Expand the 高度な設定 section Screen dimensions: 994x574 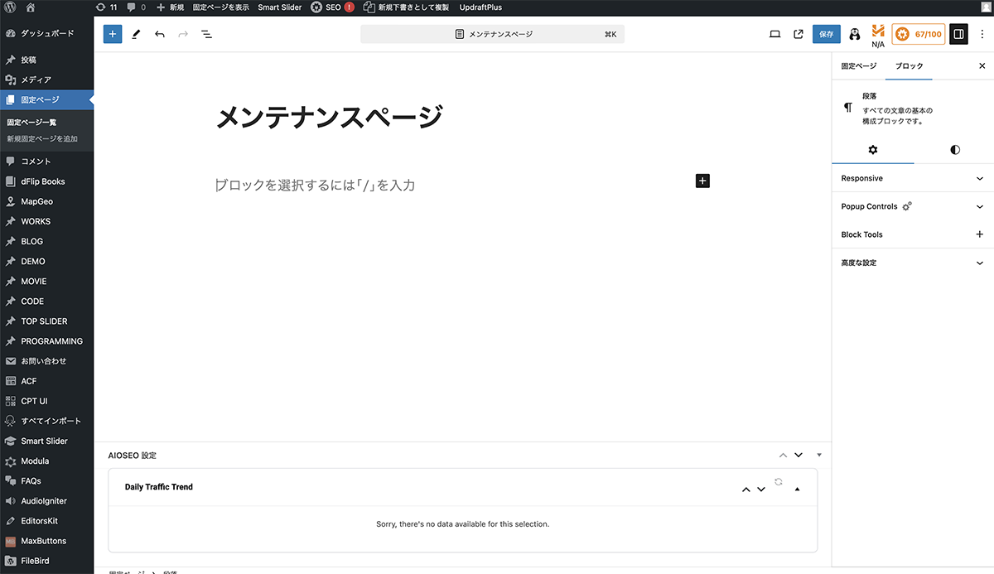tap(912, 263)
